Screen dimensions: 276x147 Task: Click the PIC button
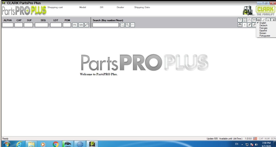pyautogui.click(x=75, y=25)
